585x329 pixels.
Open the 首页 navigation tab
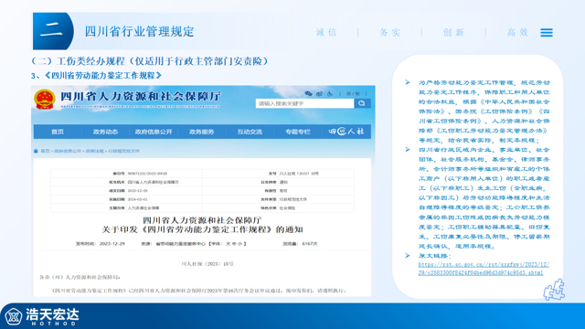tap(58, 132)
